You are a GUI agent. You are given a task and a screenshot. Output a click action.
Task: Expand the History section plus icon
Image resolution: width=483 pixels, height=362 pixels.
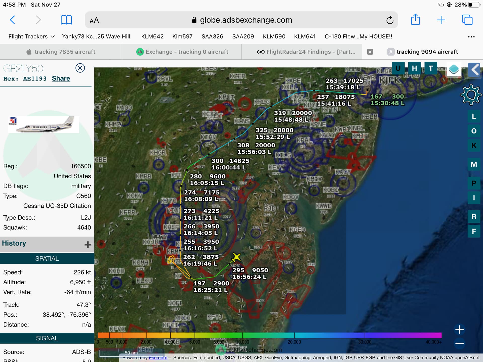tap(88, 245)
